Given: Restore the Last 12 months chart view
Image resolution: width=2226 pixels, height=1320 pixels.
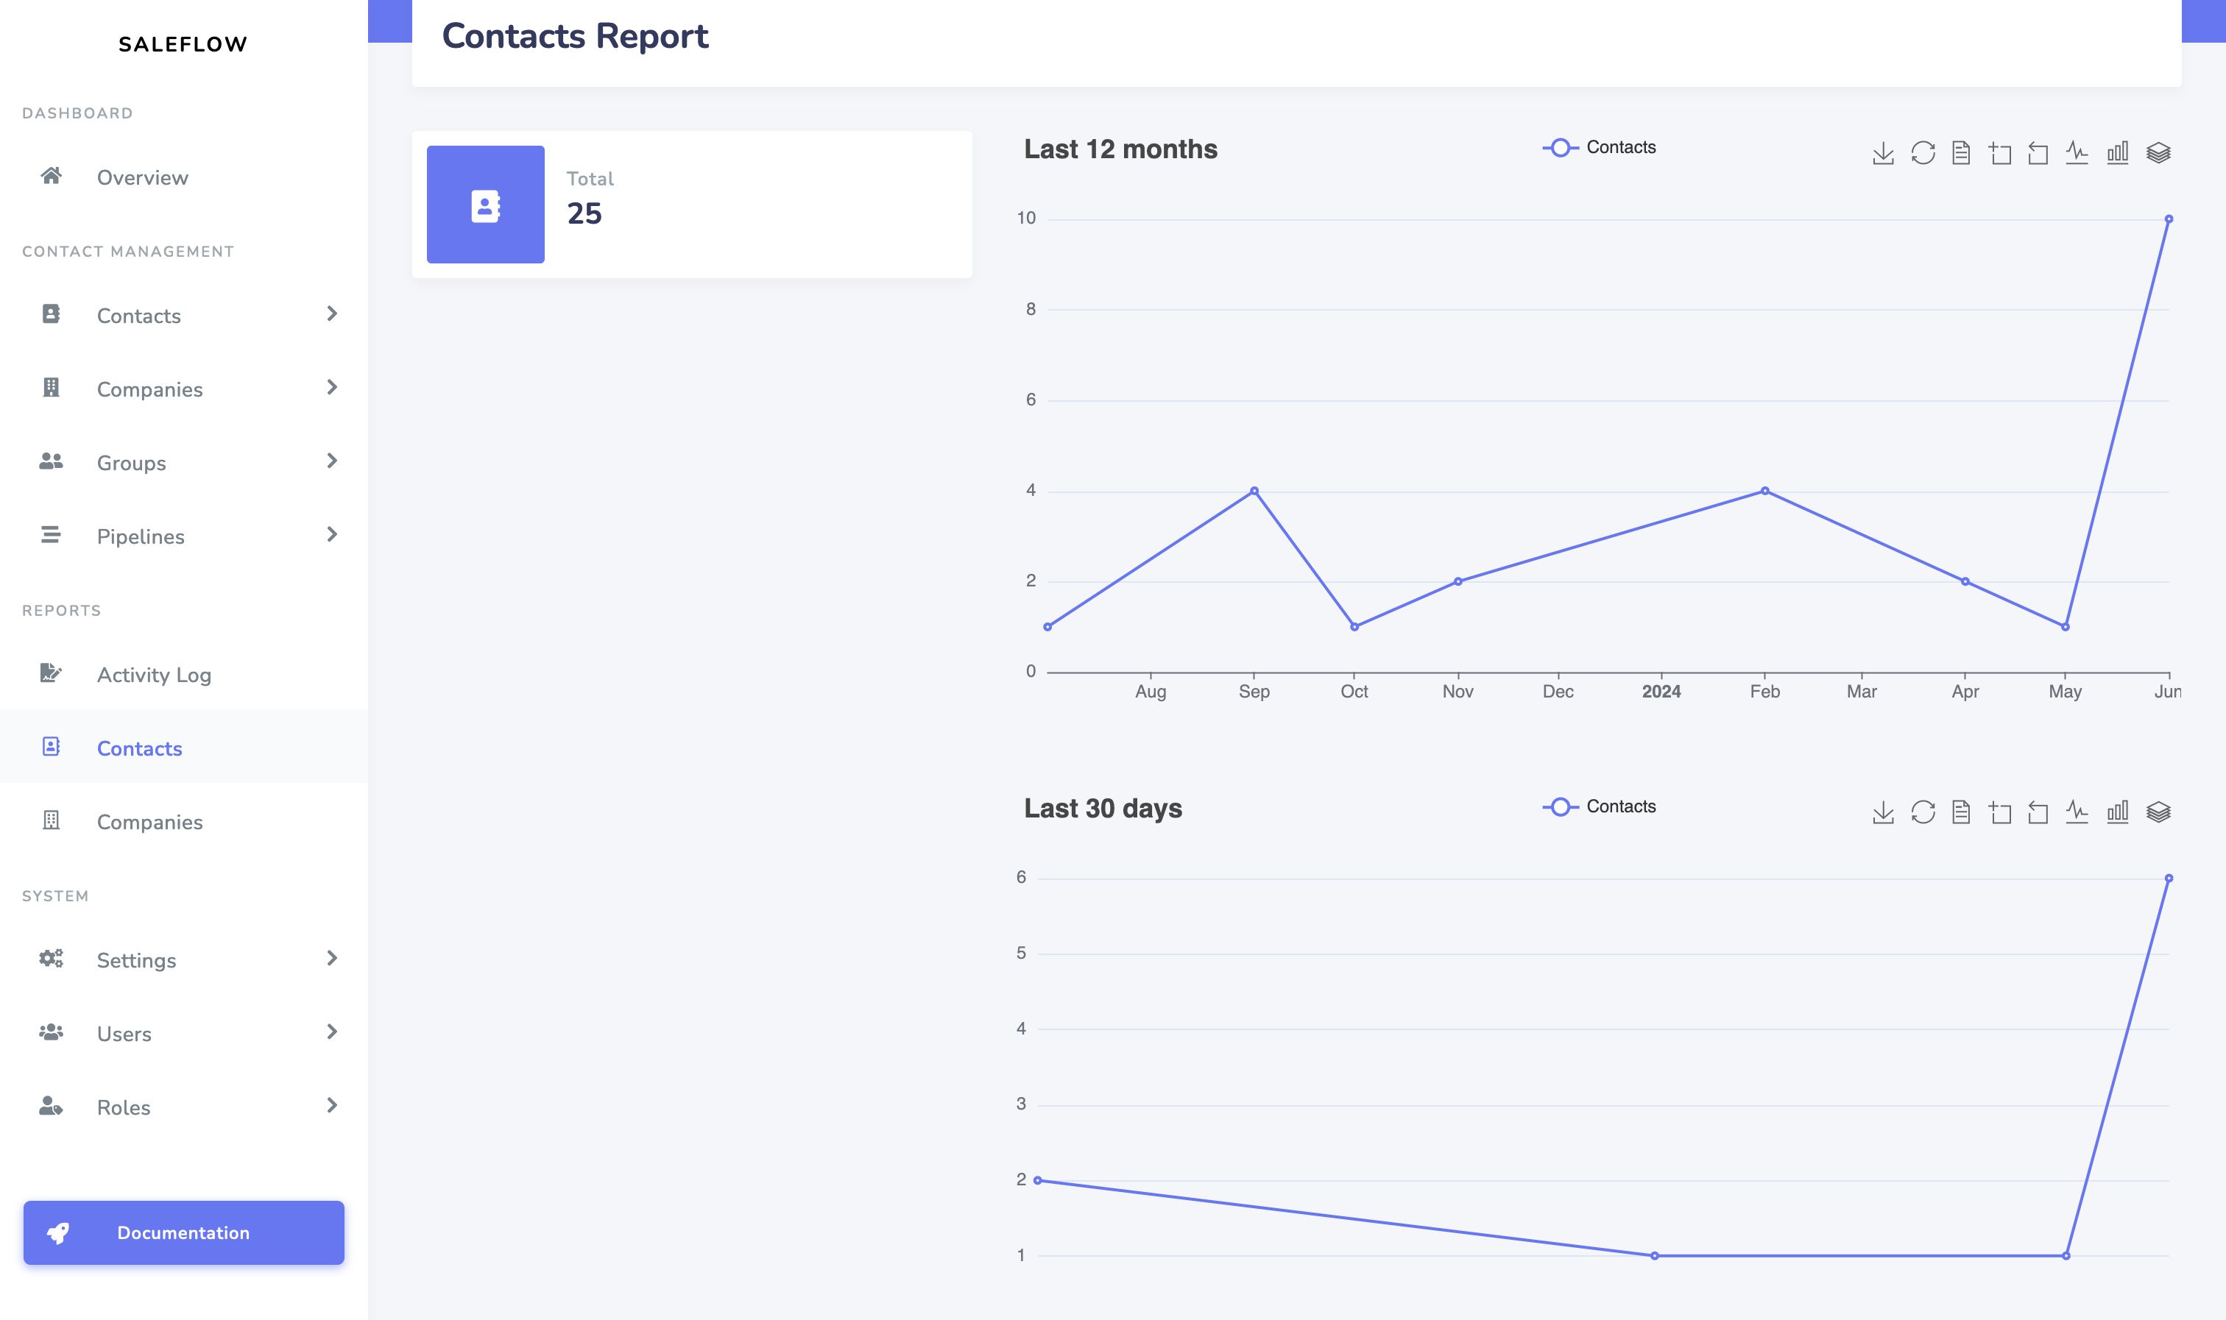Looking at the screenshot, I should tap(1923, 153).
